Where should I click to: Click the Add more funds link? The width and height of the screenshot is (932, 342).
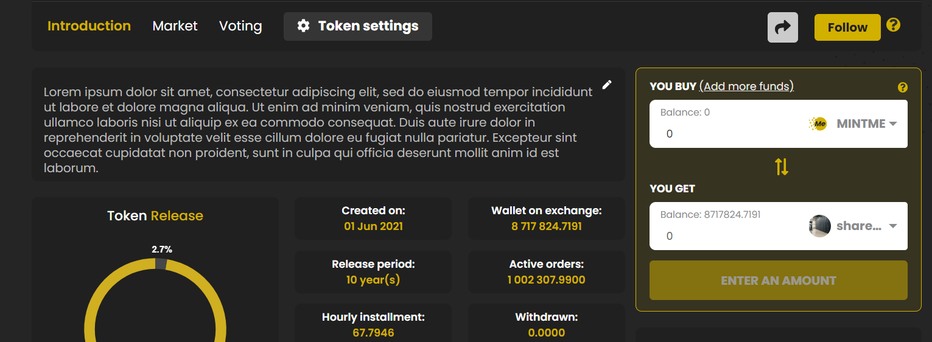(x=746, y=86)
